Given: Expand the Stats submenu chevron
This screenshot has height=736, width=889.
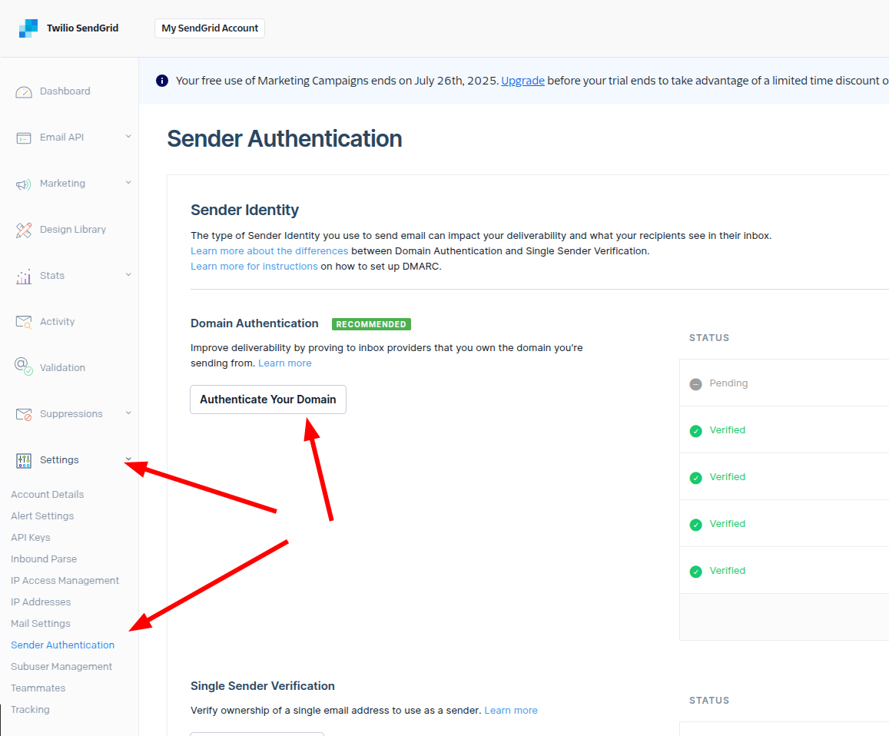Looking at the screenshot, I should (128, 275).
